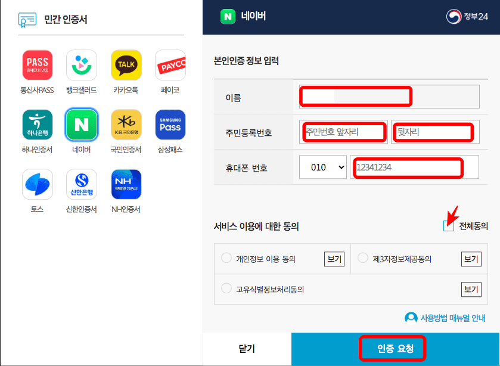The height and width of the screenshot is (366, 500).
Task: Click 보기 next to 제3자정보제공동의
Action: point(471,259)
